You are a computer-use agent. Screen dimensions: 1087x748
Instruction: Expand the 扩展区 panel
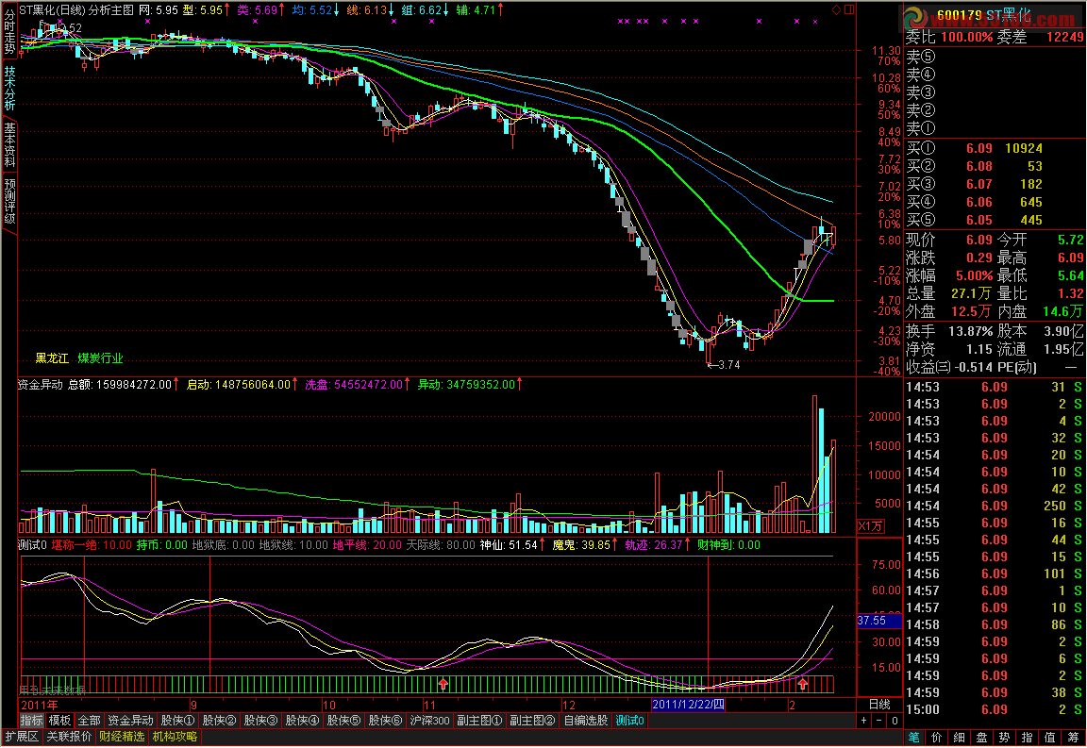(21, 737)
